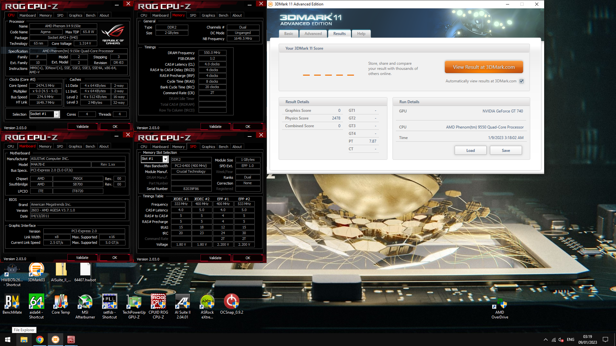This screenshot has width=616, height=346.
Task: Switch to ROG CPU-Z taskbar button
Action: point(71,340)
